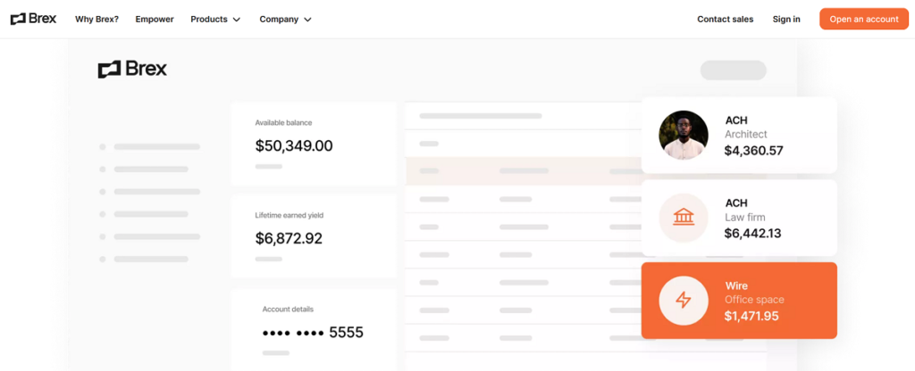The width and height of the screenshot is (915, 371).
Task: Select the Available balance card
Action: click(x=313, y=143)
